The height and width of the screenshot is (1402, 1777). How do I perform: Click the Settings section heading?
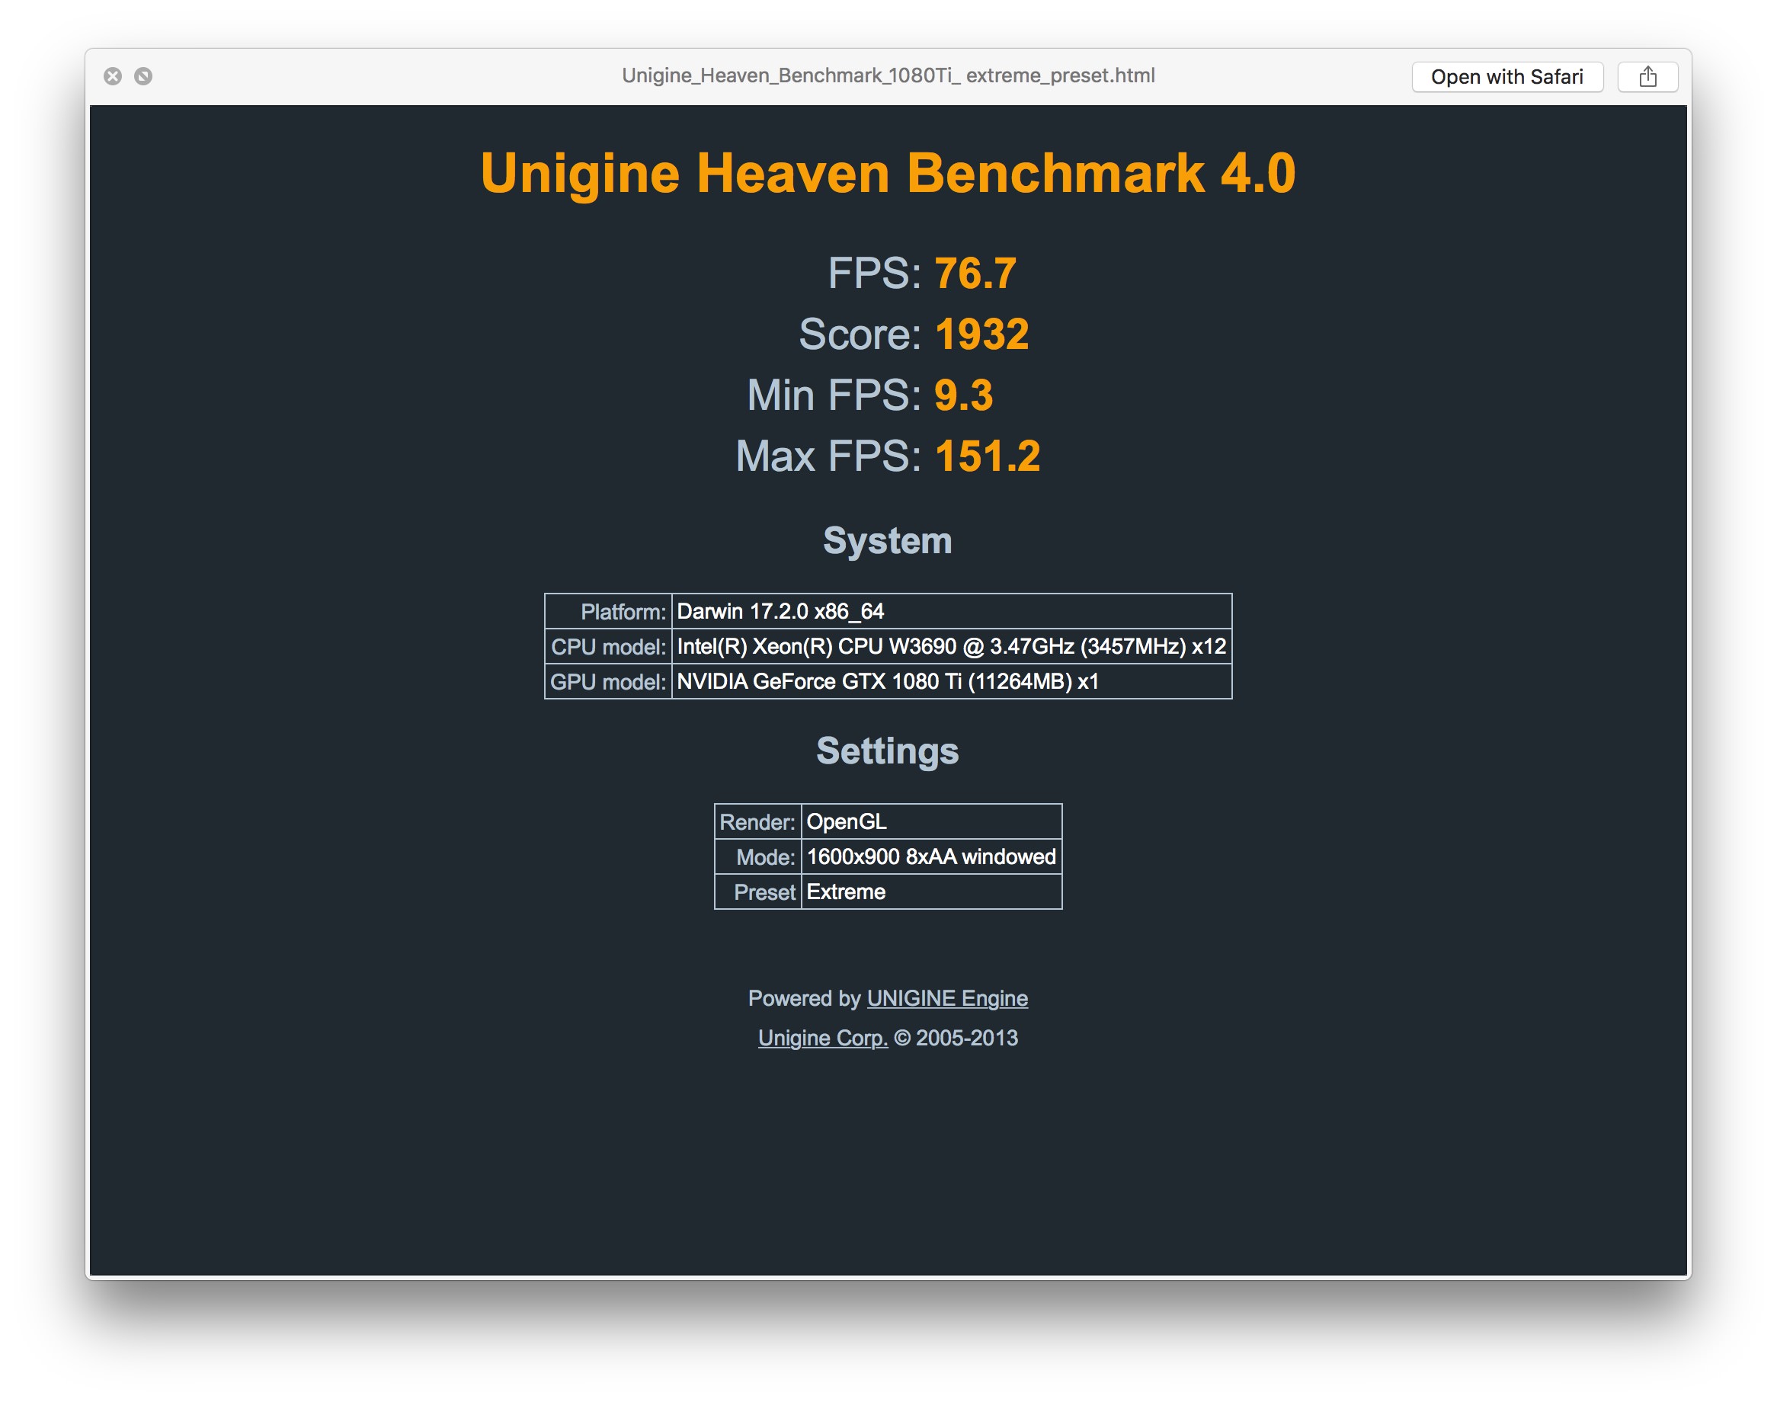887,751
